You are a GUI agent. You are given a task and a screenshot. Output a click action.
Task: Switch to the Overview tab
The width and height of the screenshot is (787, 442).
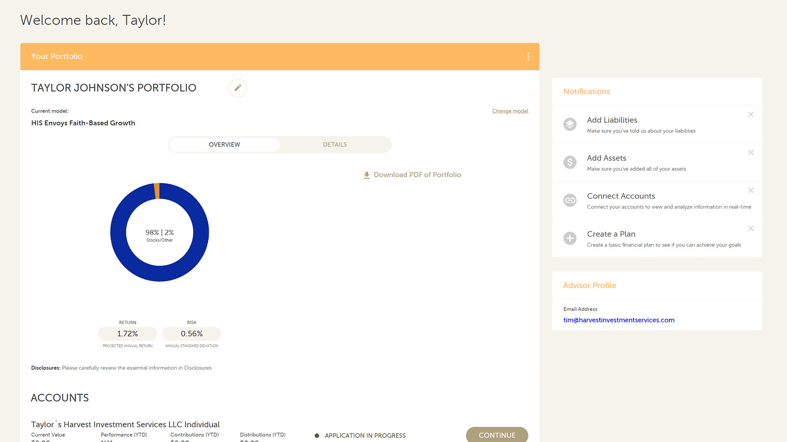[224, 144]
